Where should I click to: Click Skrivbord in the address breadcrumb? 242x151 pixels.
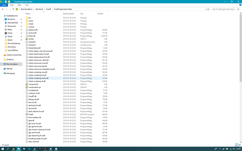[x=39, y=9]
